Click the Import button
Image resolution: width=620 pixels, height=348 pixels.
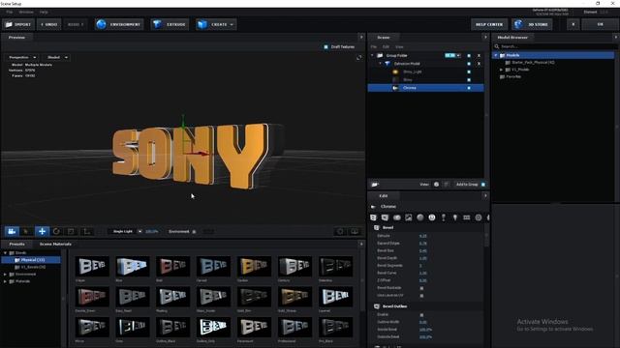point(18,24)
